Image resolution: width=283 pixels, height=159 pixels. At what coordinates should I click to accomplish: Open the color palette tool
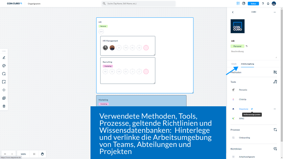coord(4,66)
